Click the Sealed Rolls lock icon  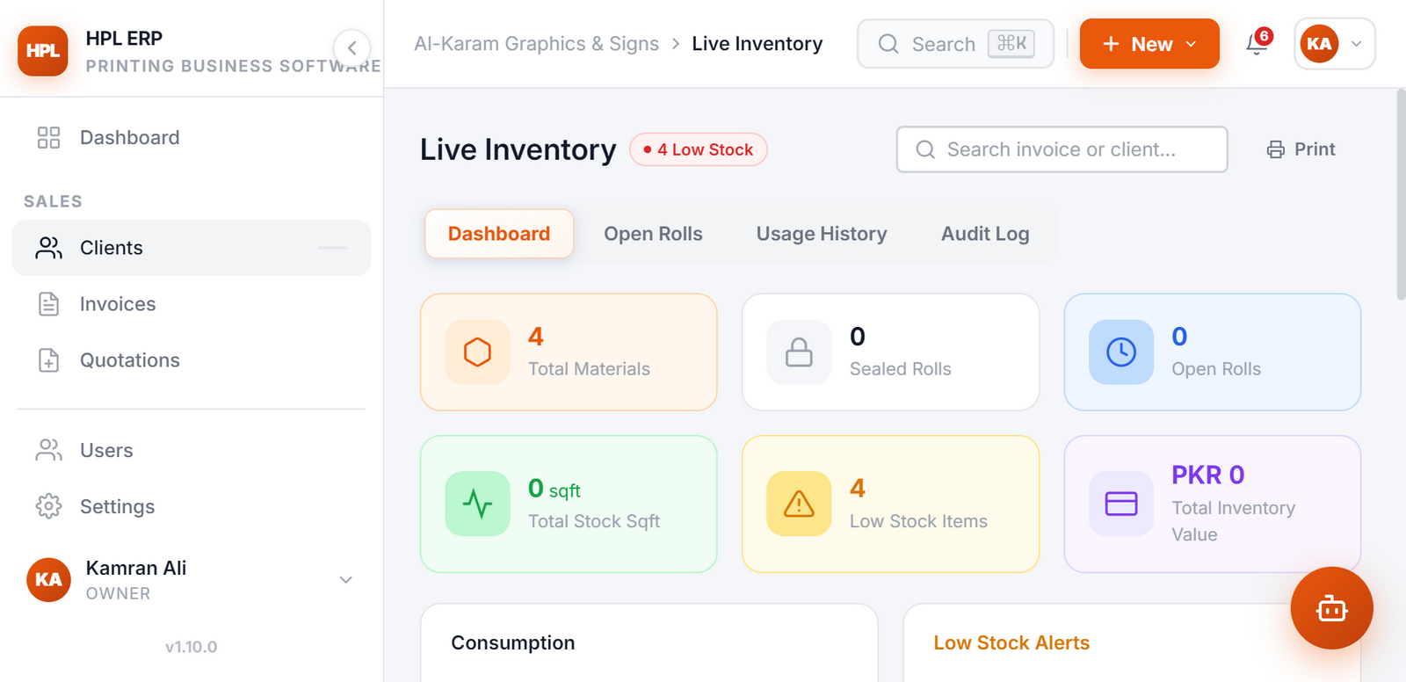pos(799,352)
